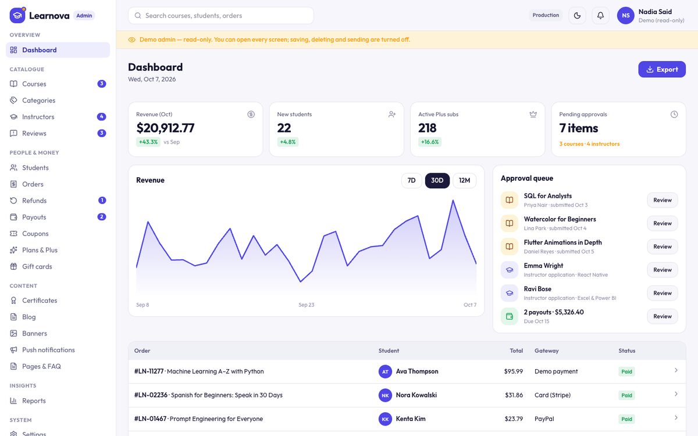Click the search courses input field
Image resolution: width=698 pixels, height=436 pixels.
pyautogui.click(x=221, y=16)
